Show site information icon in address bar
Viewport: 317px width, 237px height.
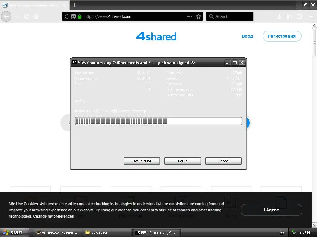point(67,17)
